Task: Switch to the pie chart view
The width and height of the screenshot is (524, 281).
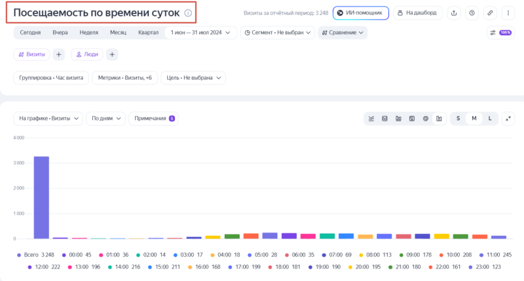Action: tap(425, 119)
